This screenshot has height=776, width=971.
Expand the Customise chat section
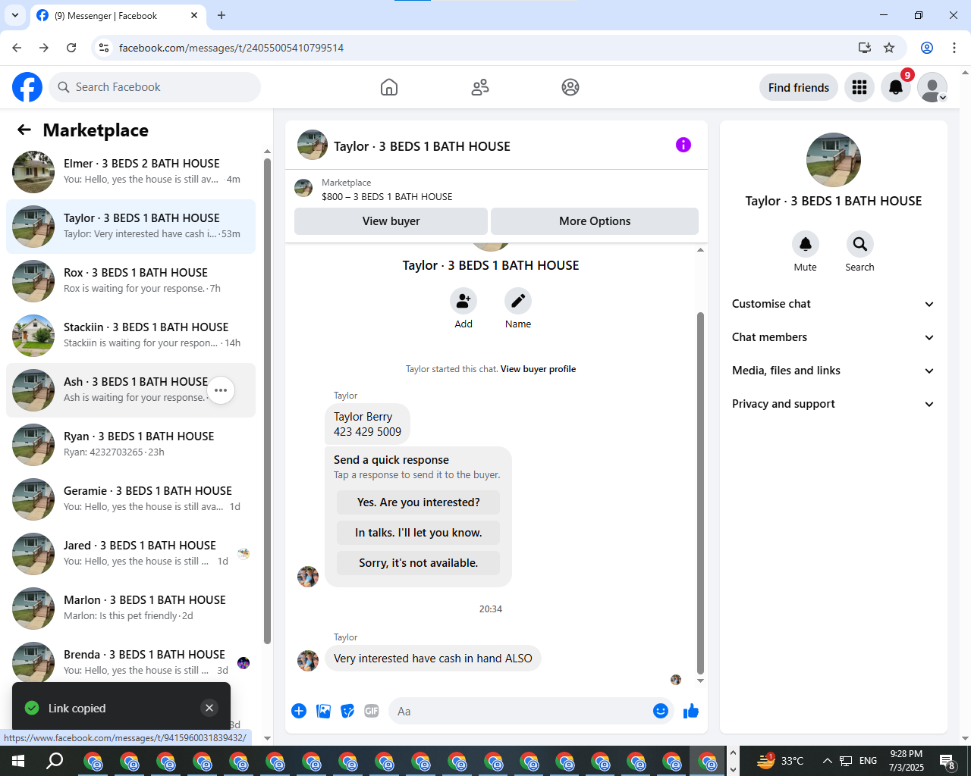tap(833, 304)
